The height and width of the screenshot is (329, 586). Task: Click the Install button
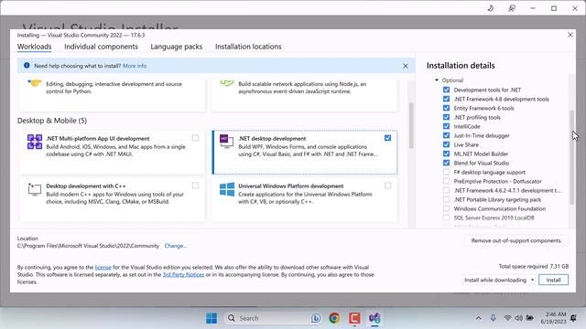click(553, 280)
